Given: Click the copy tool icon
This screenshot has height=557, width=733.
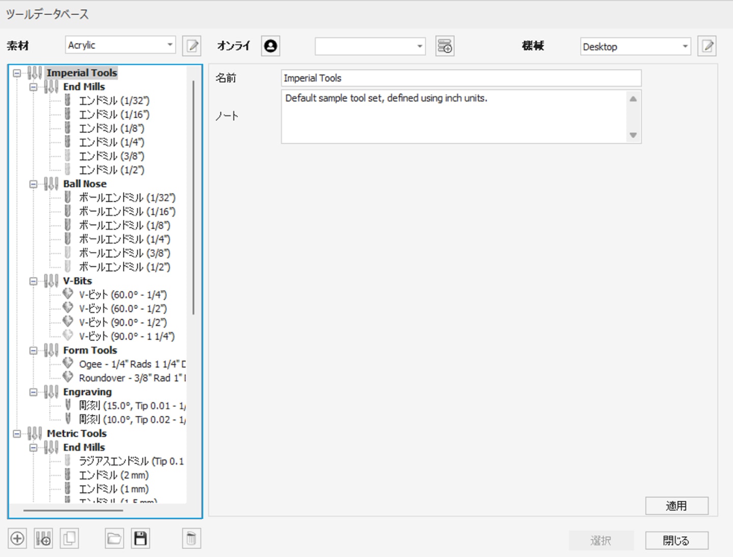Looking at the screenshot, I should coord(69,538).
